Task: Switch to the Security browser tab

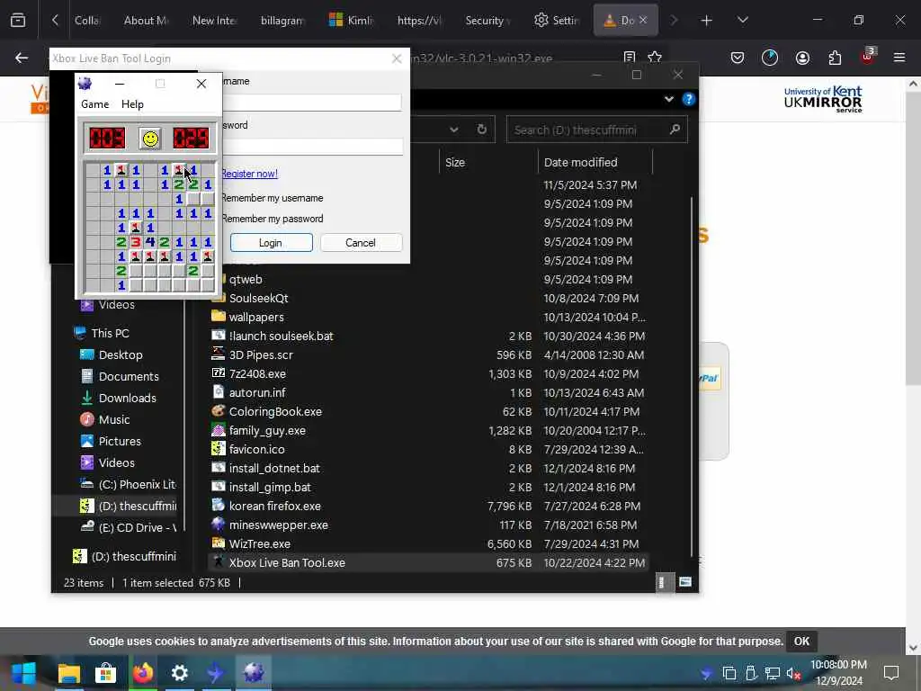Action: point(487,21)
